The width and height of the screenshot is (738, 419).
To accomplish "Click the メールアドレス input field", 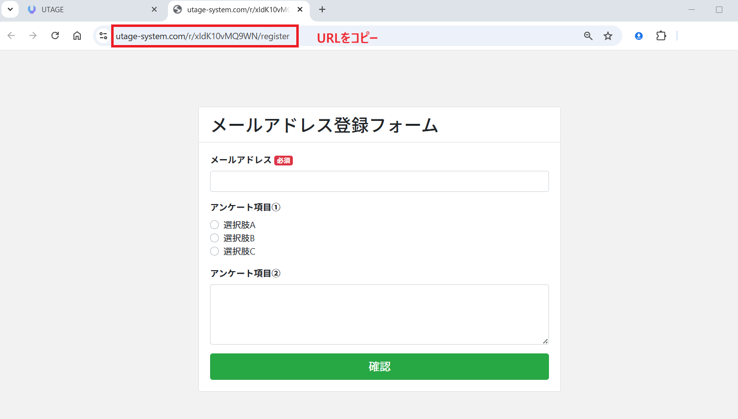I will (379, 181).
